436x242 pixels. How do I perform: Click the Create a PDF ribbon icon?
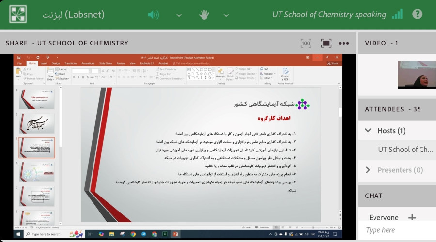coord(285,73)
